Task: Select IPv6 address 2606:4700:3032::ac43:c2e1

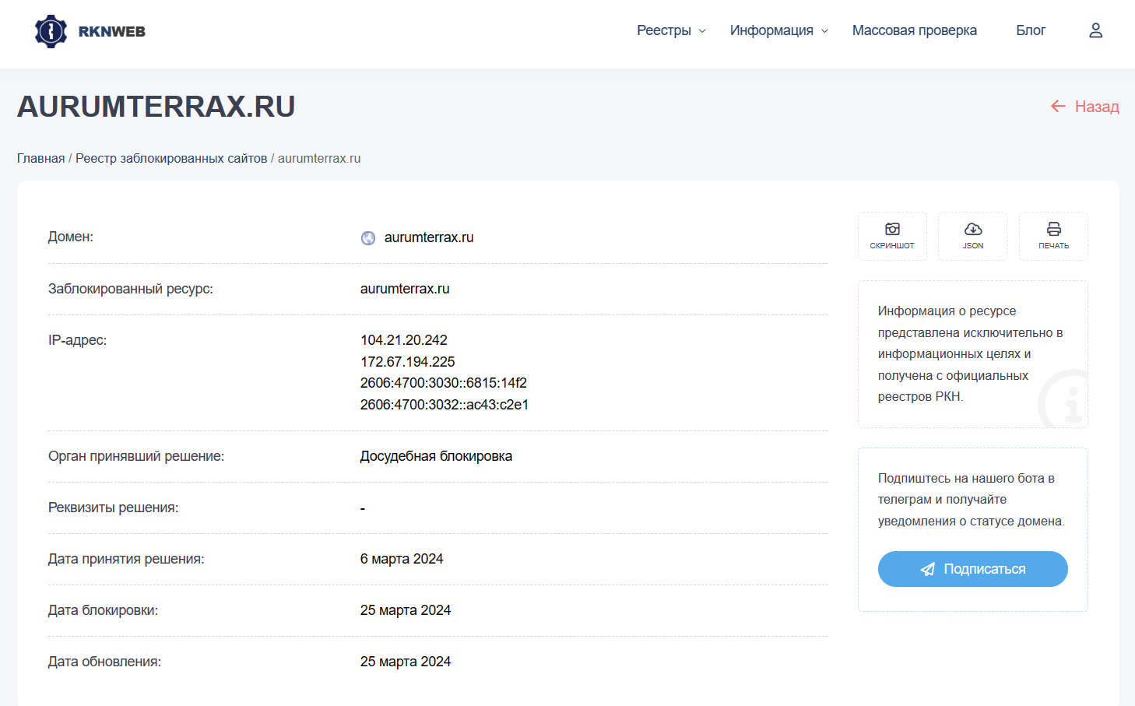Action: tap(445, 405)
